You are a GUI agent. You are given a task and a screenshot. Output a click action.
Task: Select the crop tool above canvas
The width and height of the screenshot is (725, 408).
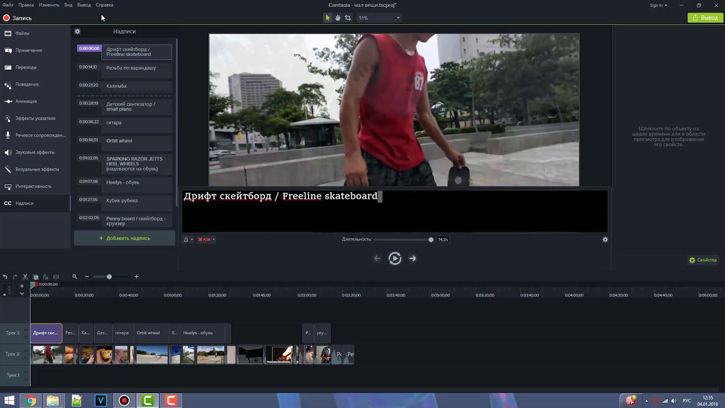tap(348, 18)
